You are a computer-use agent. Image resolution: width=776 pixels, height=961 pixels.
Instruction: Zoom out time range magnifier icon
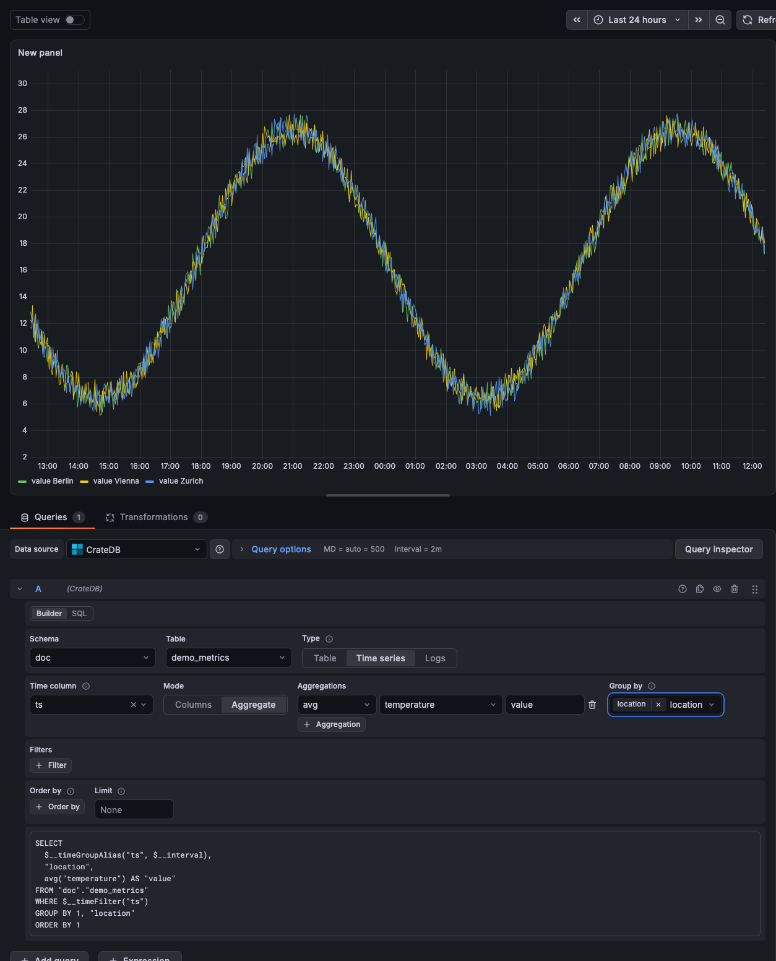720,20
